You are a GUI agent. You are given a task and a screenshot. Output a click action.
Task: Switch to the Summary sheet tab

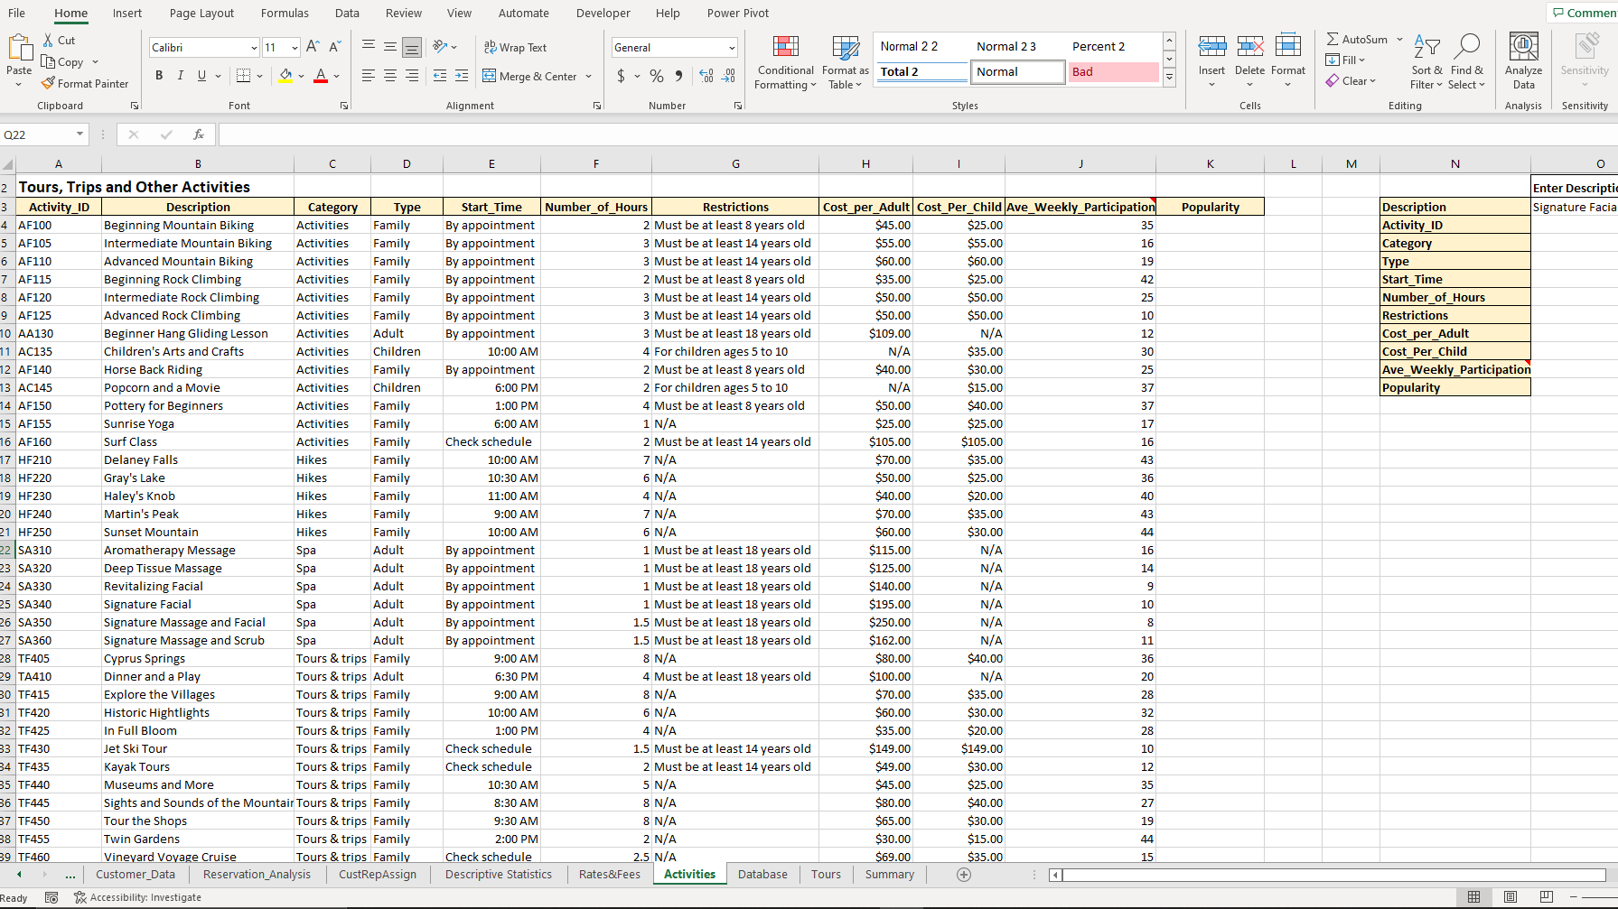889,875
